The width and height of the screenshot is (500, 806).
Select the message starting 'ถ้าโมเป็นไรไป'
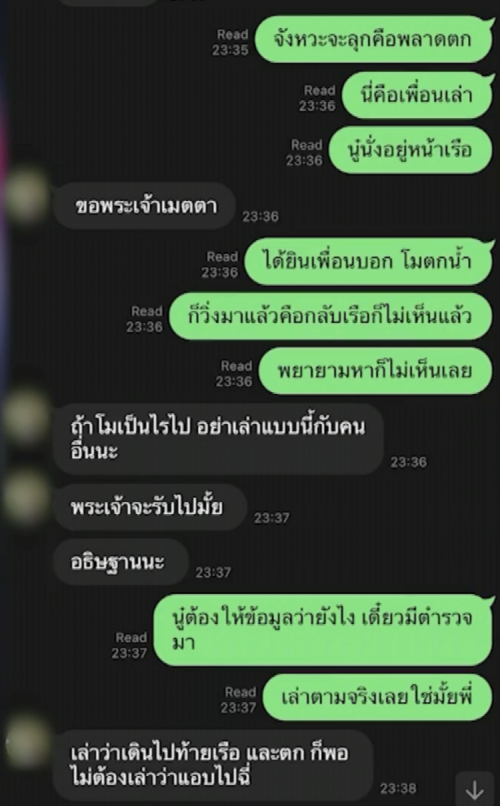(x=218, y=439)
